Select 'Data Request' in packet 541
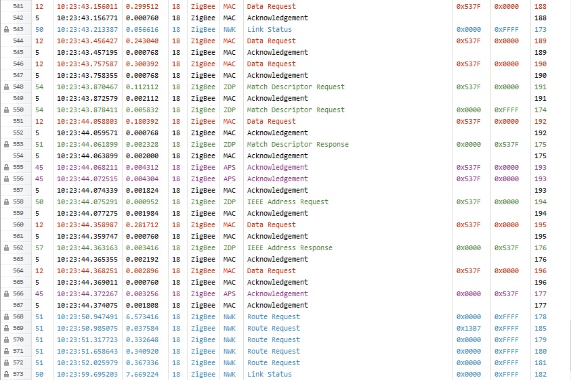The image size is (571, 380). [x=272, y=7]
